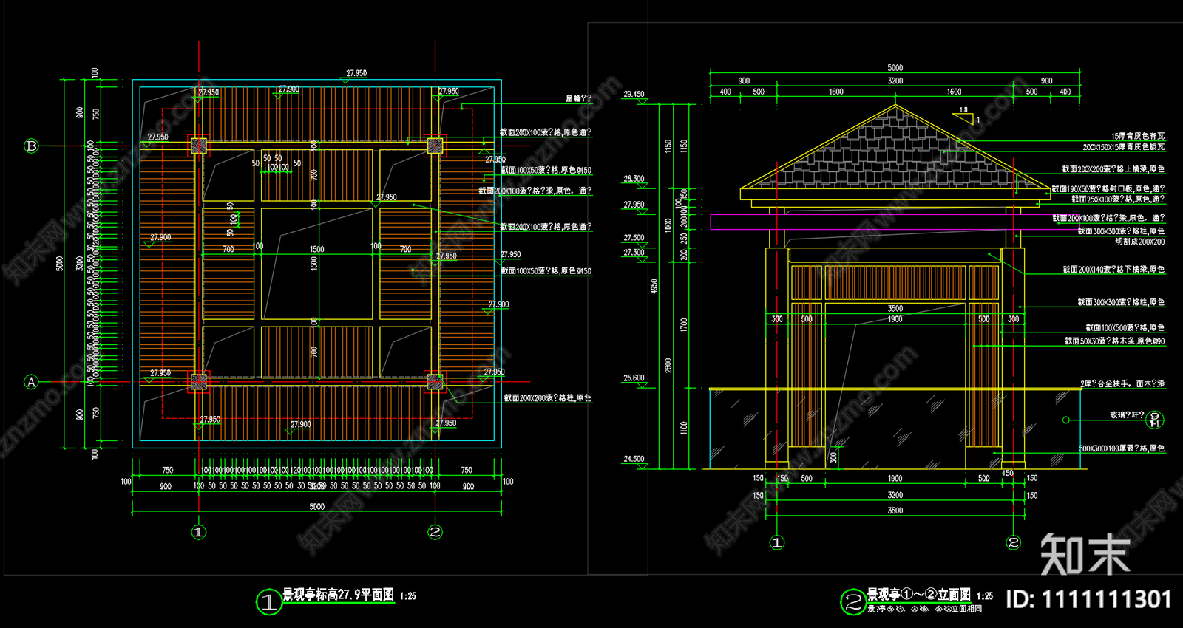1183x628 pixels.
Task: Click the elevation level mark 25.600
Action: tap(634, 378)
